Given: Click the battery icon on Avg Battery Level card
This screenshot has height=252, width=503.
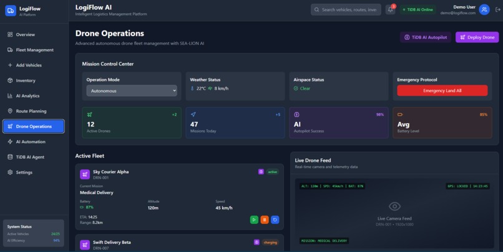Looking at the screenshot, I should pos(400,114).
